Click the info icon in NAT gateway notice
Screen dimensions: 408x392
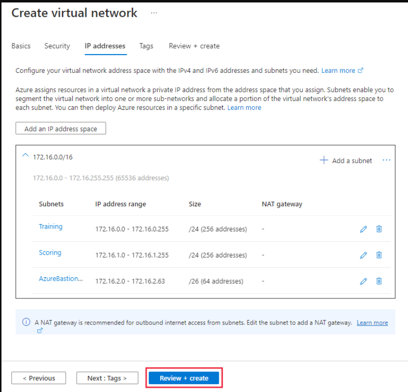tap(26, 322)
